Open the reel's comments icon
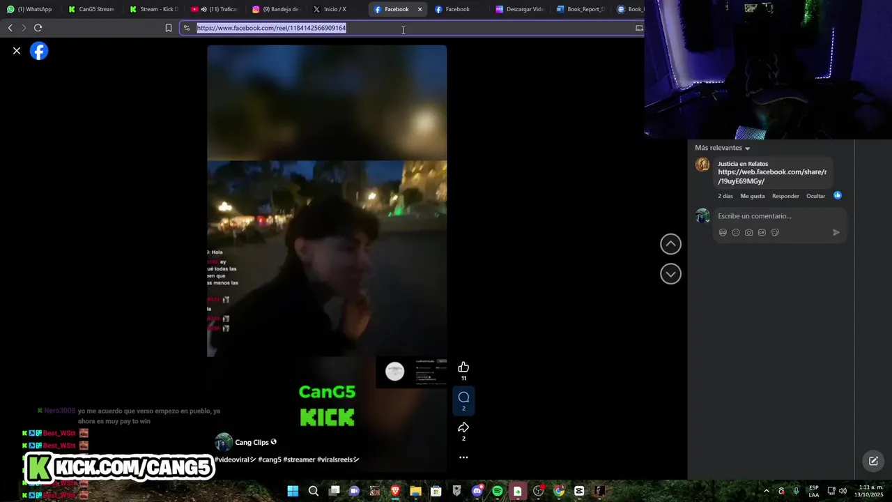 pos(463,397)
